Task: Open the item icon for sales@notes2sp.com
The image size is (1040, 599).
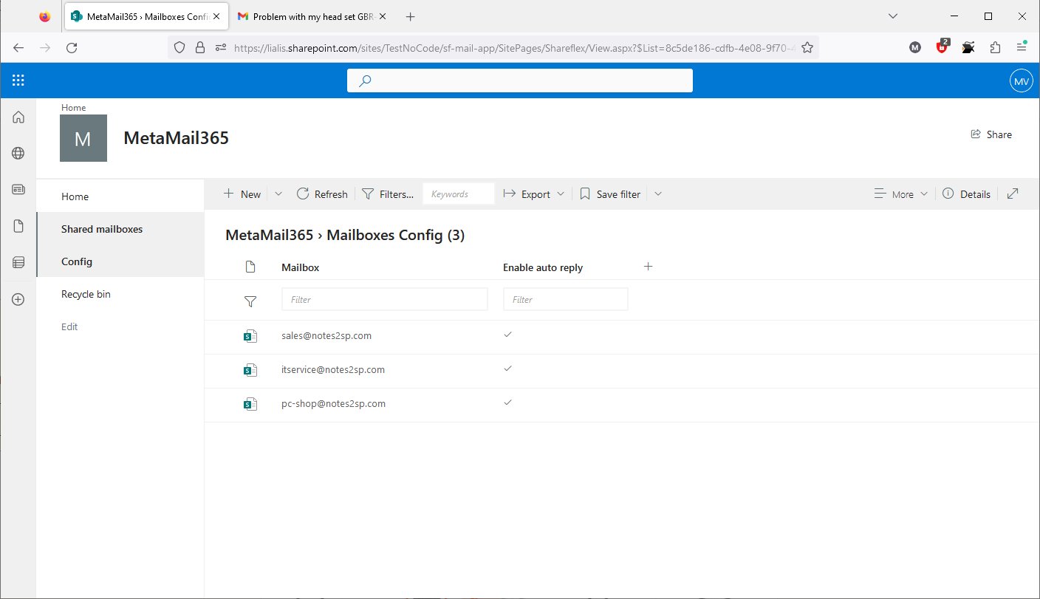Action: pyautogui.click(x=250, y=336)
